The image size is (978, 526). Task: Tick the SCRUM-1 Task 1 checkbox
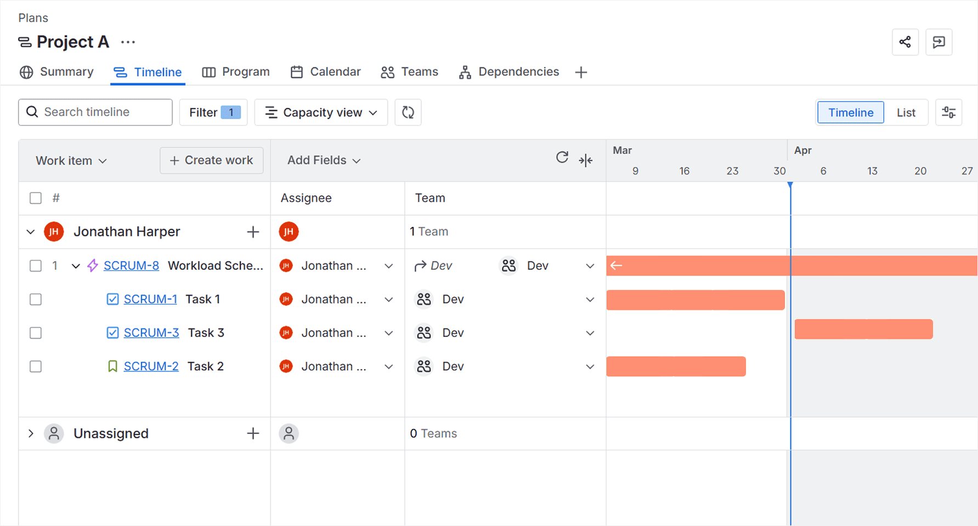[36, 299]
